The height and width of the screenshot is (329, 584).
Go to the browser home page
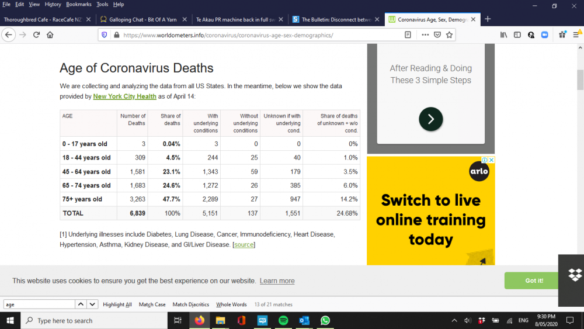pyautogui.click(x=50, y=35)
